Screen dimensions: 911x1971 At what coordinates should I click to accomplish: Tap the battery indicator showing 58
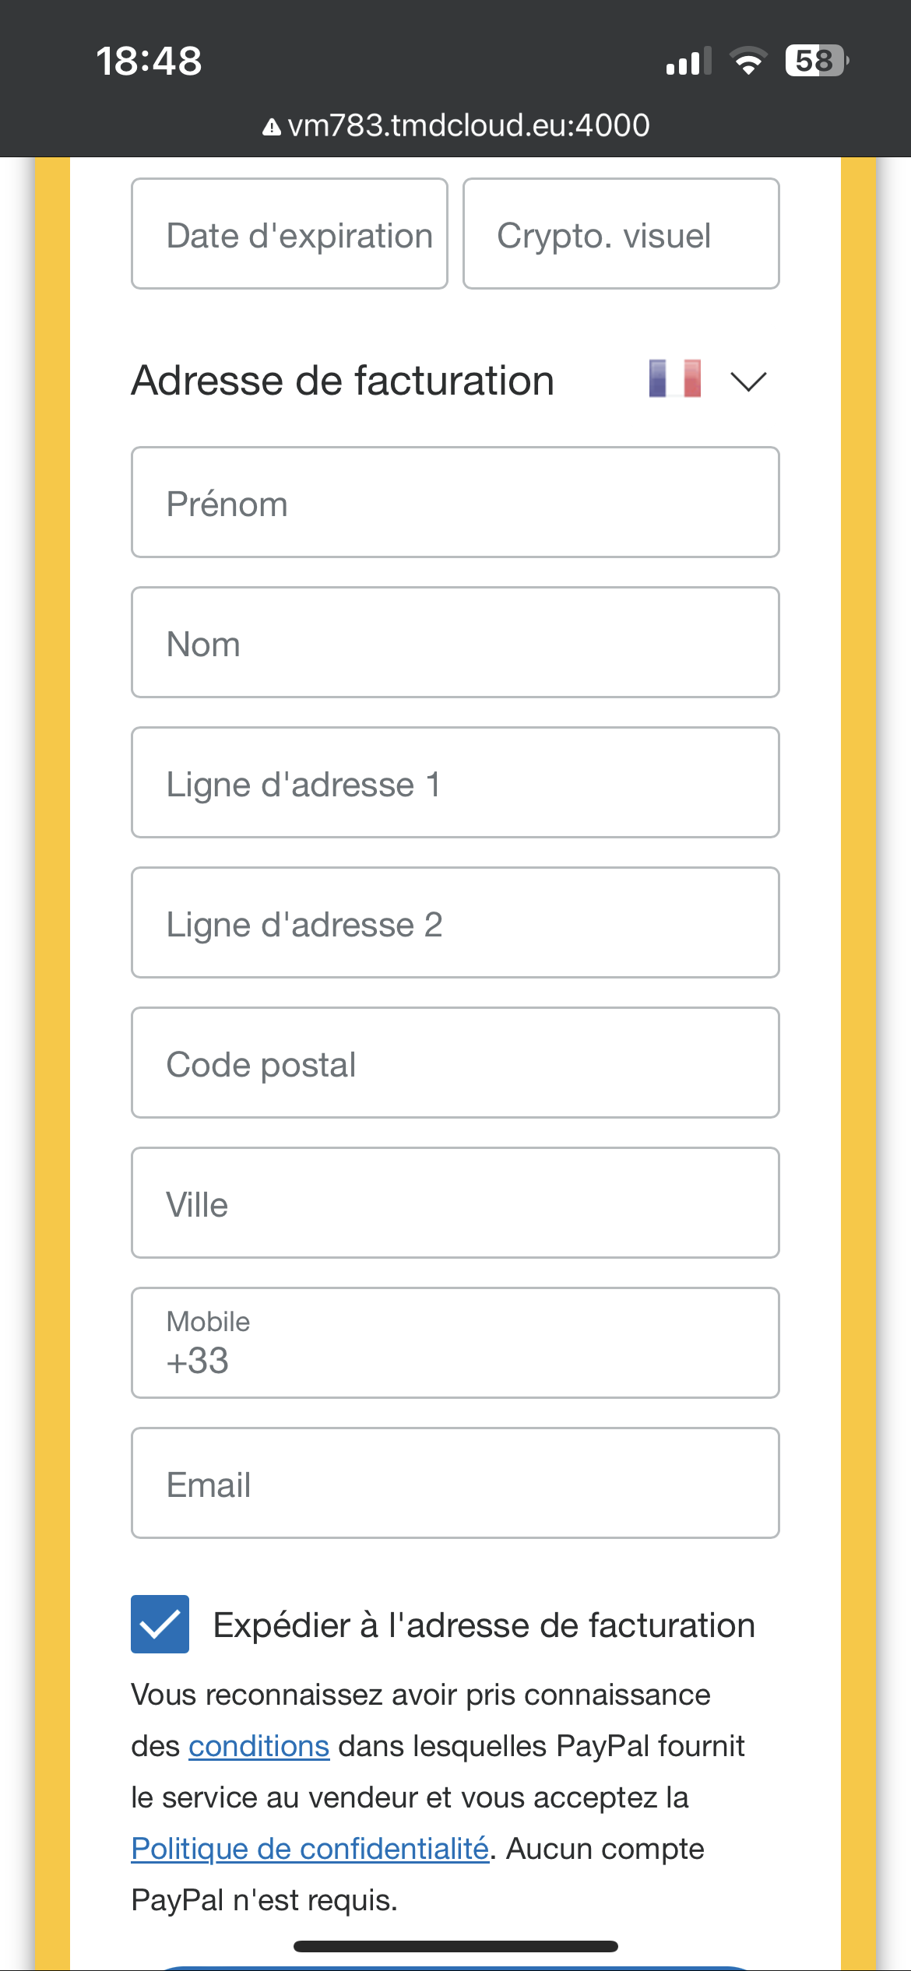pyautogui.click(x=816, y=61)
